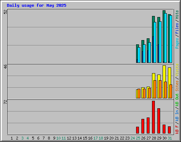Click the '52' axis maximum value
181x142 pixels.
click(x=5, y=12)
